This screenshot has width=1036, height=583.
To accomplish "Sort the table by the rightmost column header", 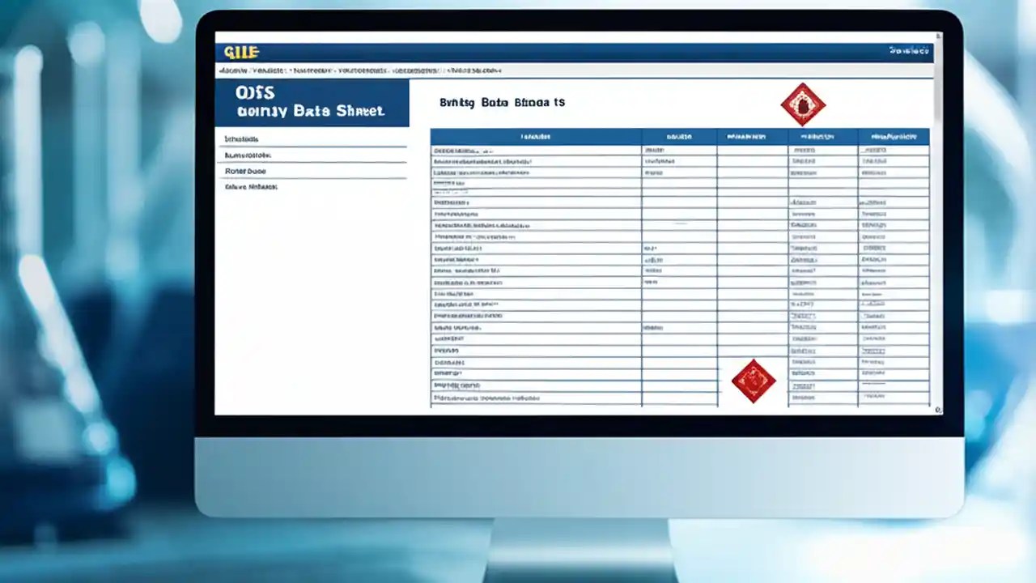I will [x=894, y=136].
